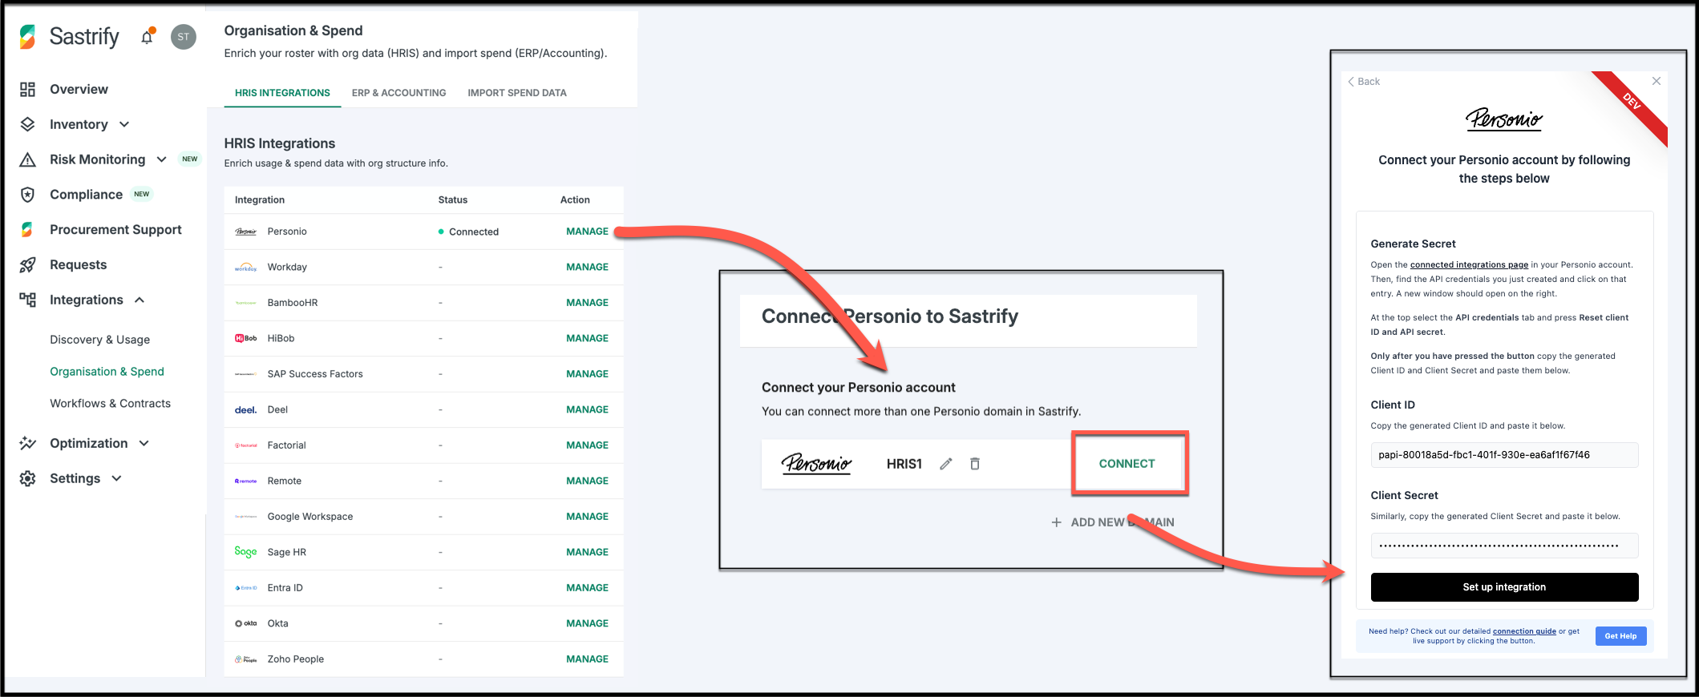Screen dimensions: 1699x697
Task: Click CONNECT for HRIS1 Personio domain
Action: coord(1127,464)
